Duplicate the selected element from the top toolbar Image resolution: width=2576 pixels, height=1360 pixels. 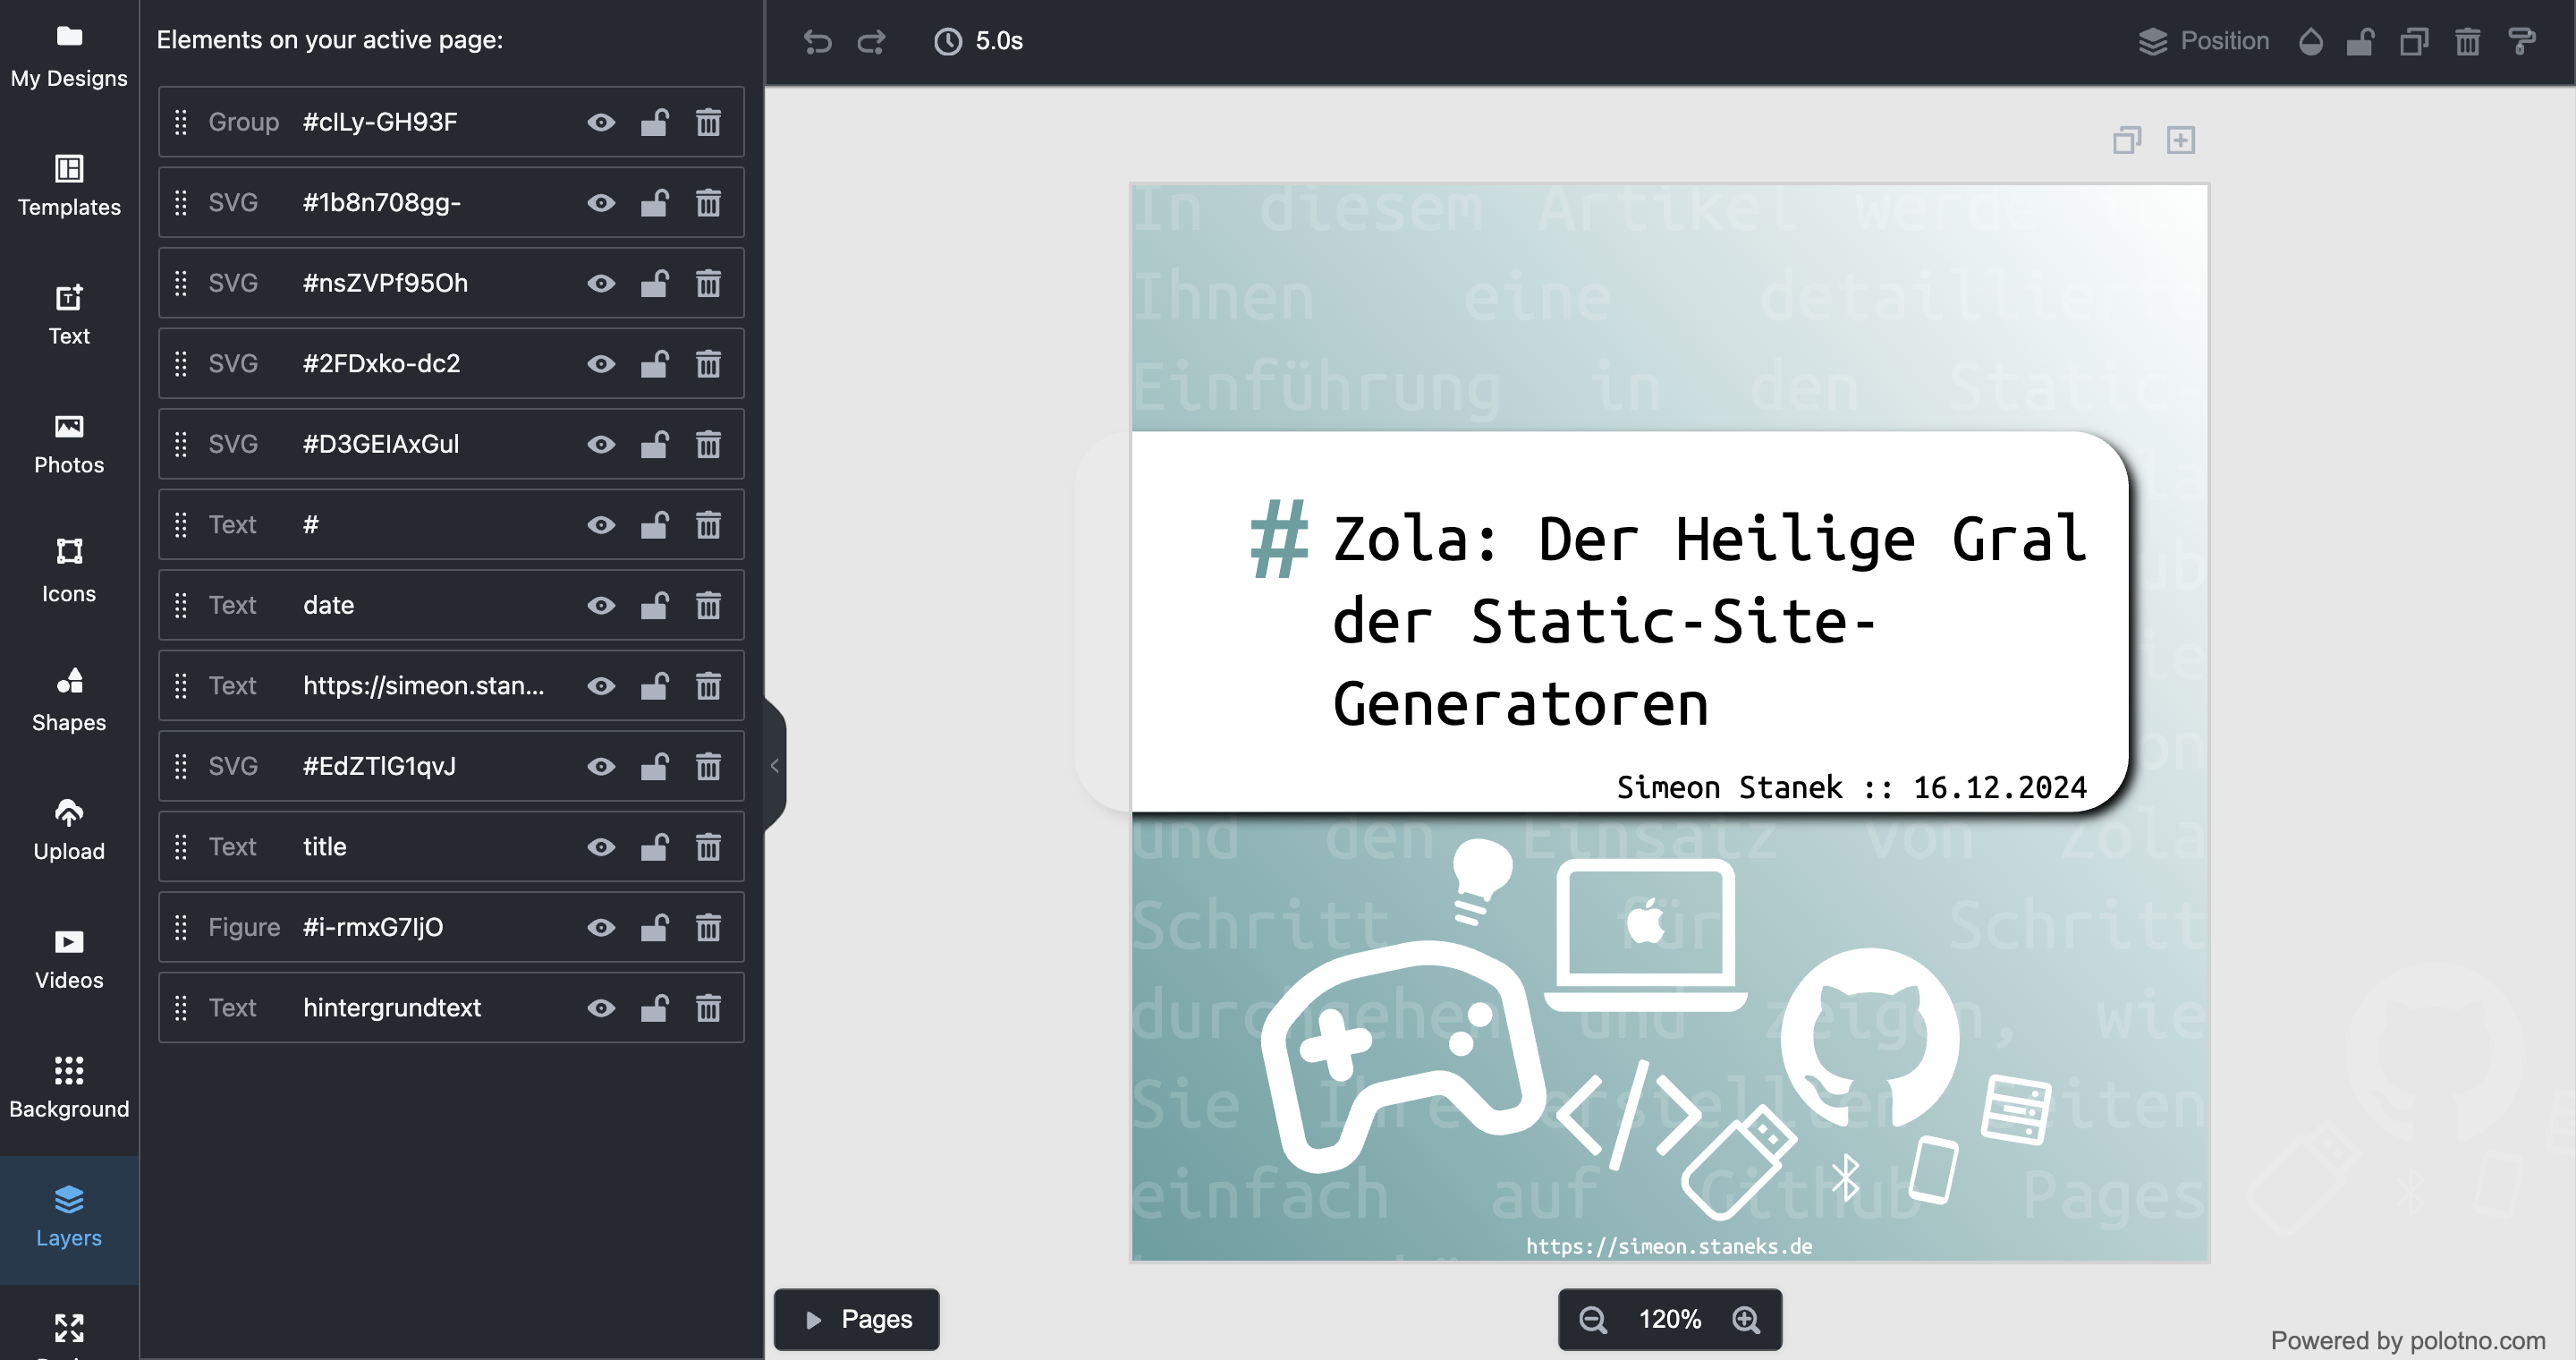2414,41
